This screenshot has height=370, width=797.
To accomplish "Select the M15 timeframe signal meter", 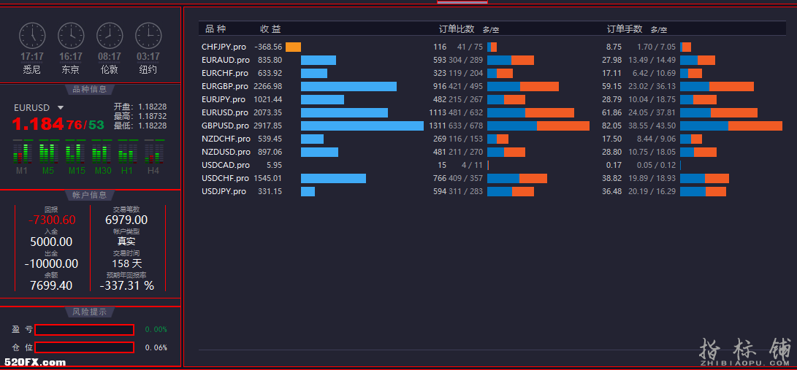I will (x=75, y=151).
